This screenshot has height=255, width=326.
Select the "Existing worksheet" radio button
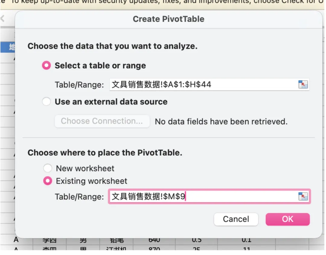48,181
